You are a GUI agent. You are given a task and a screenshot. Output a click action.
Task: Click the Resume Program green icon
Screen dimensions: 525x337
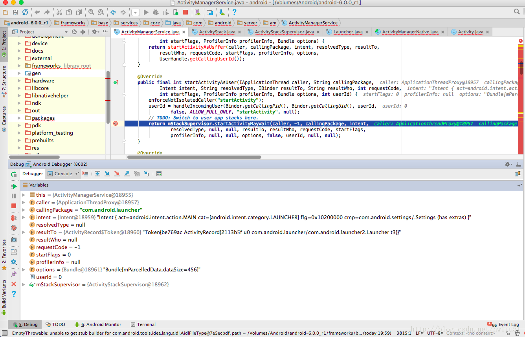14,186
